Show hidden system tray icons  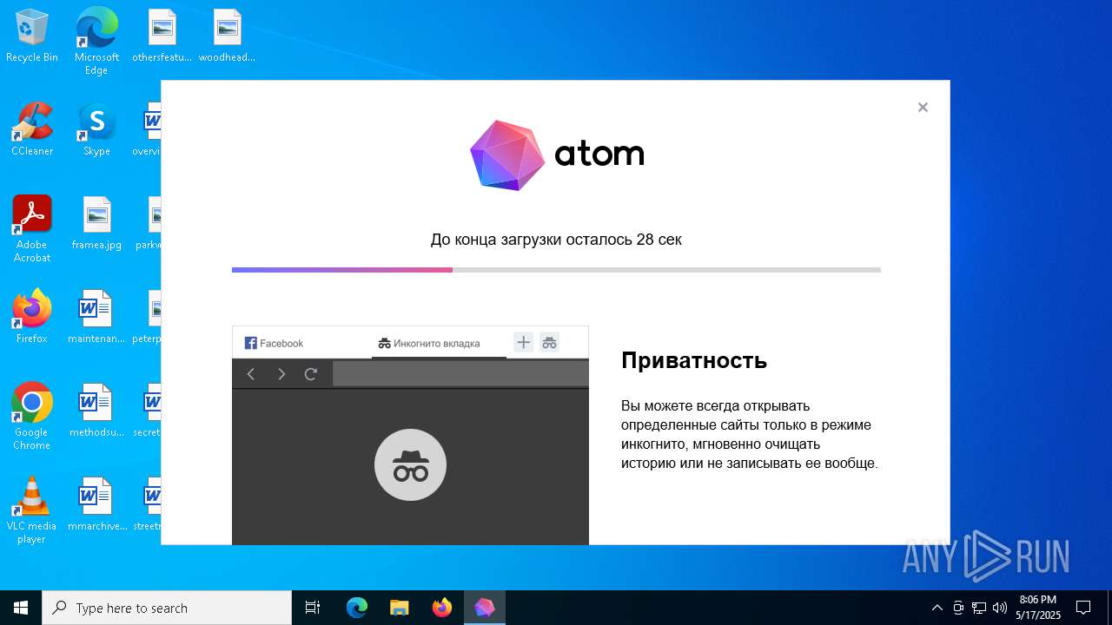pos(937,608)
